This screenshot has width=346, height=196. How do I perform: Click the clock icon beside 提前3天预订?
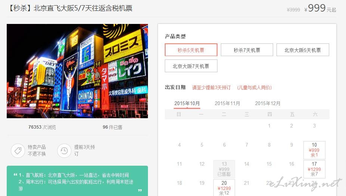[64, 151]
